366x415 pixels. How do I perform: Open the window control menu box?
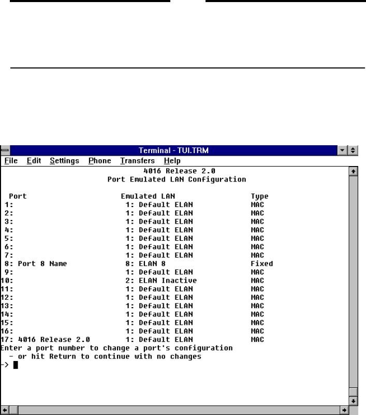click(6, 150)
